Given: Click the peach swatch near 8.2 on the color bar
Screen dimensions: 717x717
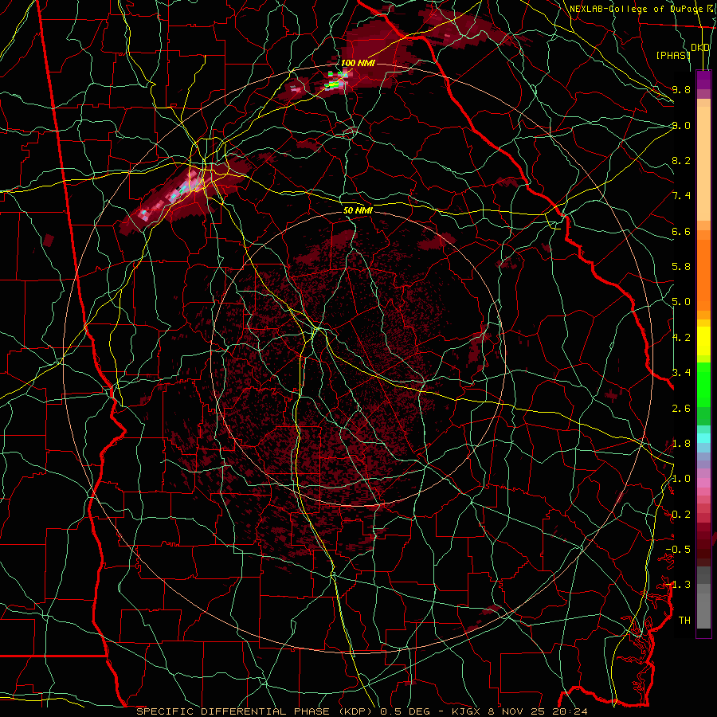Looking at the screenshot, I should (x=703, y=163).
